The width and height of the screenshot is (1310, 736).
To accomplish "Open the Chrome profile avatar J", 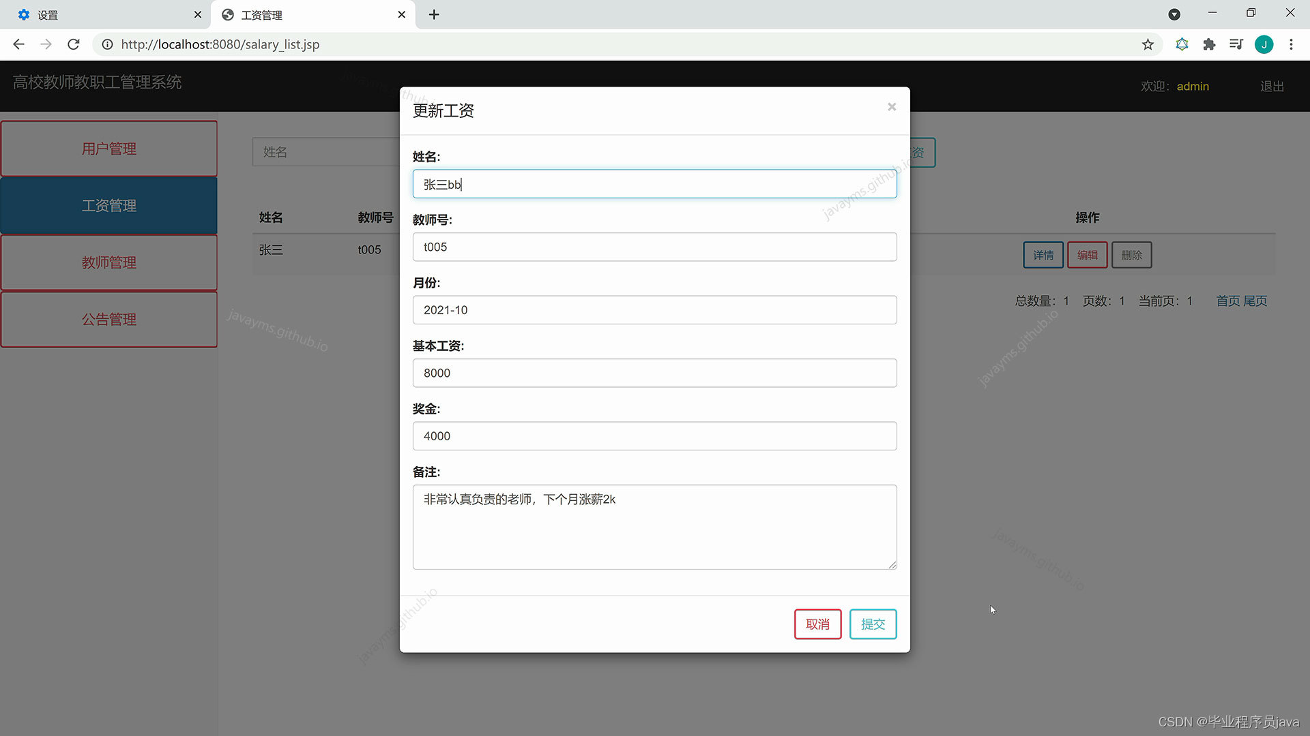I will [x=1264, y=44].
